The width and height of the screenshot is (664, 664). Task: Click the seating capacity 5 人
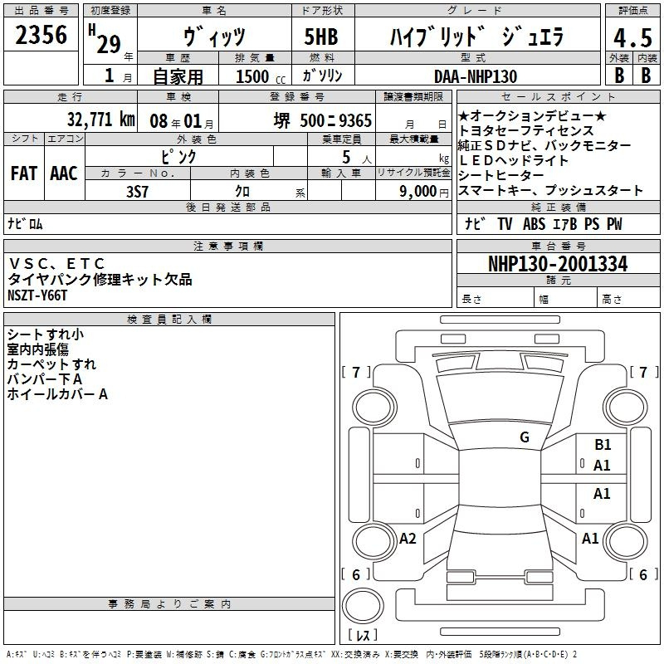point(356,158)
